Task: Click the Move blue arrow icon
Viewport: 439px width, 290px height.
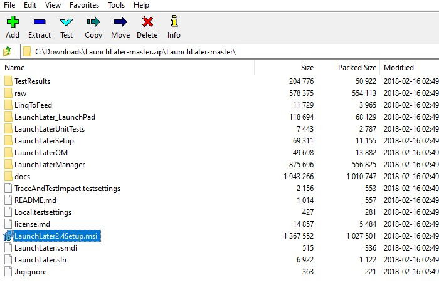Action: (x=120, y=21)
